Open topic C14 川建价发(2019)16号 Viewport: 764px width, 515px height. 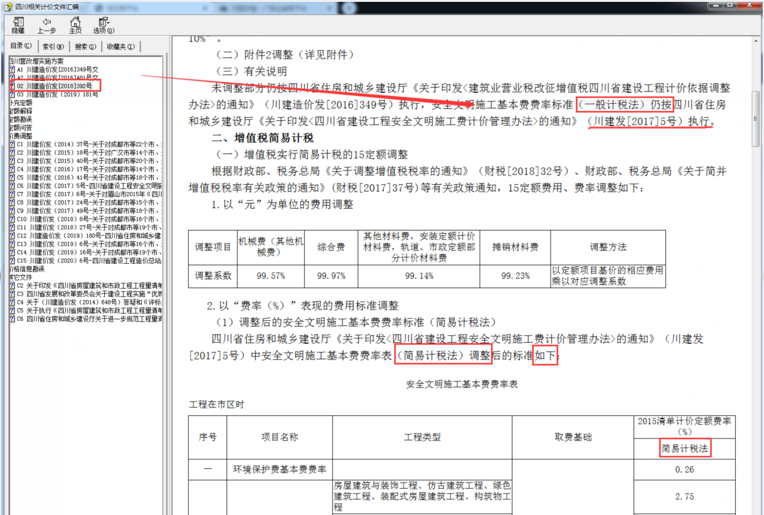click(x=89, y=252)
